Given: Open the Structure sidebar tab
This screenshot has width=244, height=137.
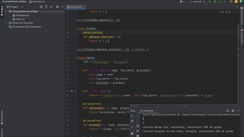Looking at the screenshot, I should pos(2,133).
